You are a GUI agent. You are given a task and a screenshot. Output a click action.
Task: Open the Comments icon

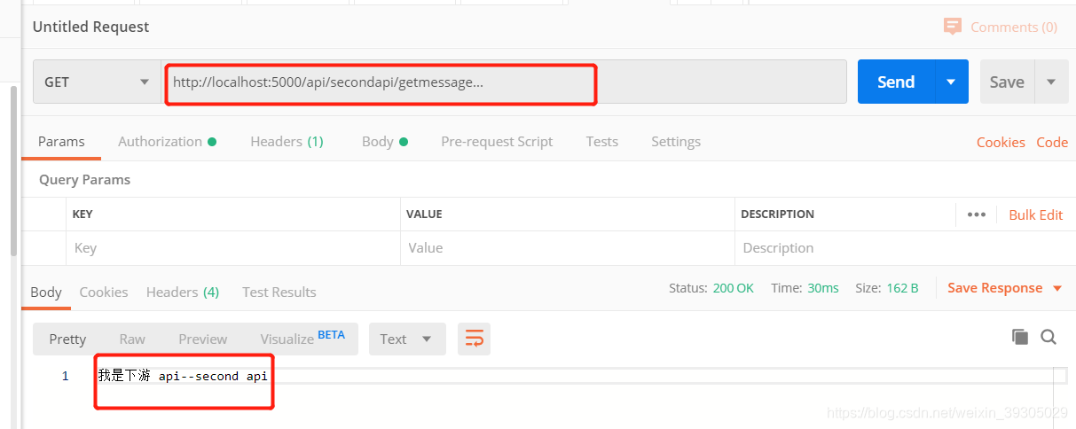[x=953, y=27]
